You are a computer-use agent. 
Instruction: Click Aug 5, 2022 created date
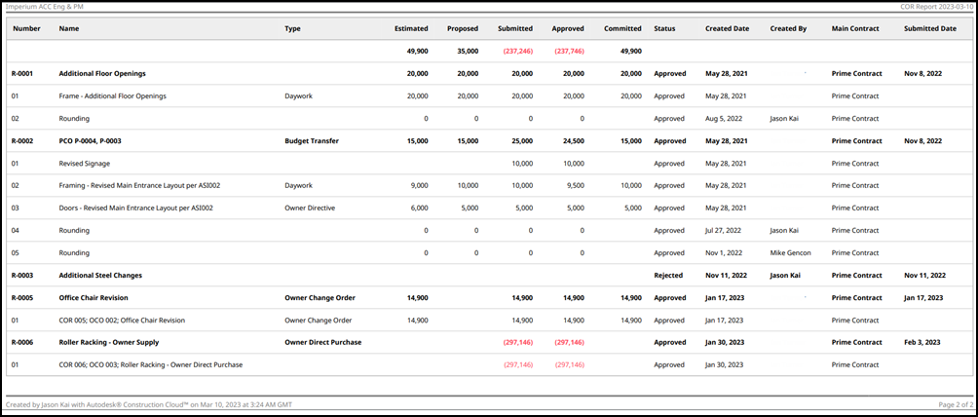pyautogui.click(x=724, y=119)
